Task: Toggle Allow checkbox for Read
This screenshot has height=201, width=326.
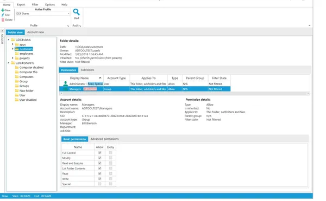Action: pos(99,173)
